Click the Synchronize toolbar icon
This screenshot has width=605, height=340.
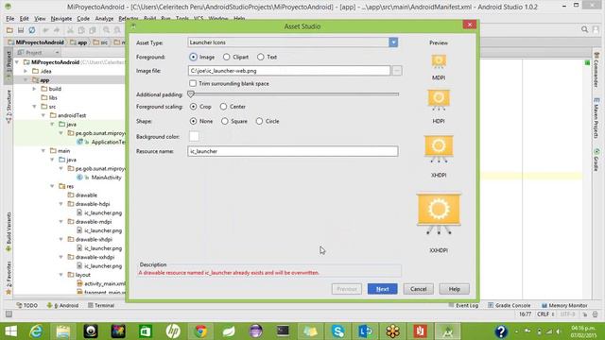(32, 30)
